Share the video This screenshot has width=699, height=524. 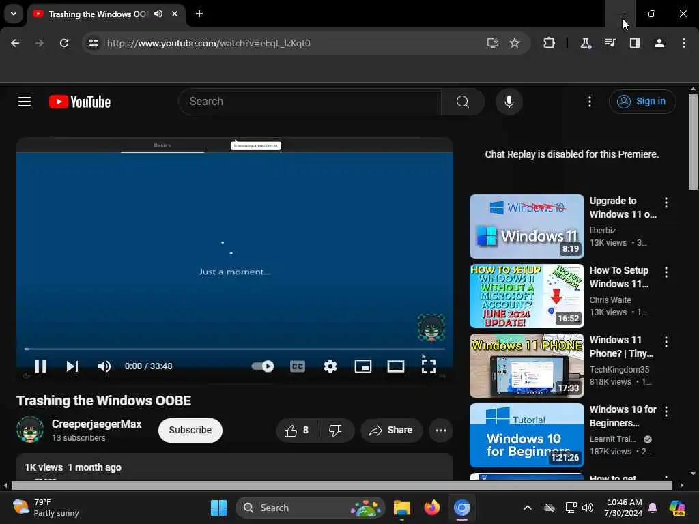(x=391, y=430)
